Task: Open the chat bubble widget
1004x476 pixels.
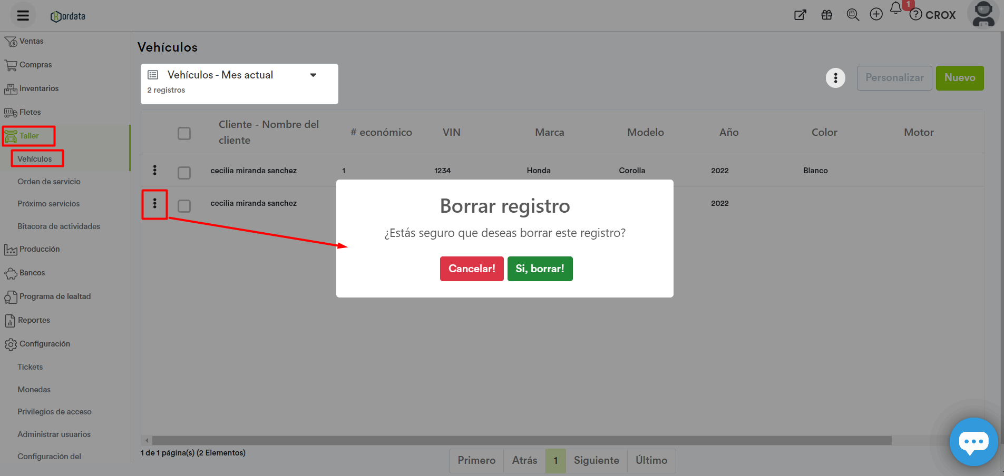Action: (973, 441)
